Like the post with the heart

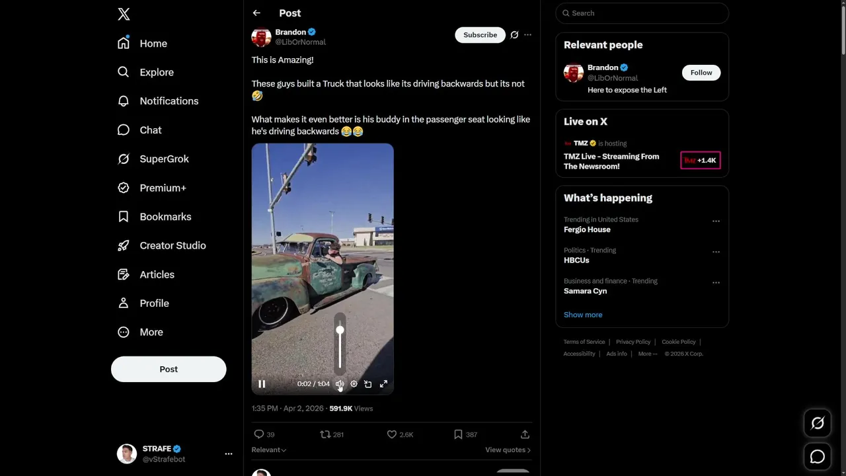392,434
